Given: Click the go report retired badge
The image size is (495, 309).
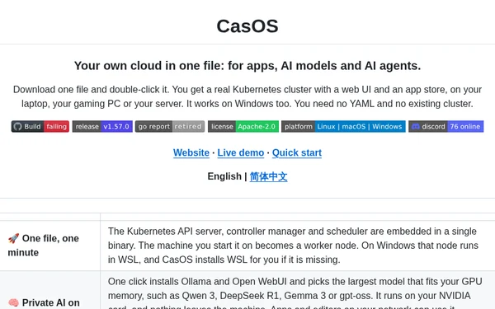Looking at the screenshot, I should tap(170, 126).
